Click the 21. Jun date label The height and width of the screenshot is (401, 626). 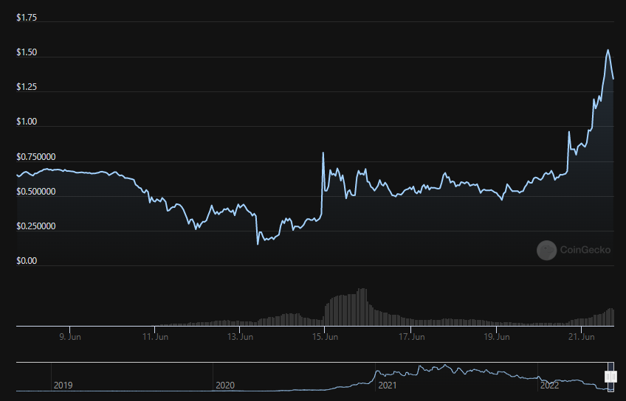click(x=582, y=337)
